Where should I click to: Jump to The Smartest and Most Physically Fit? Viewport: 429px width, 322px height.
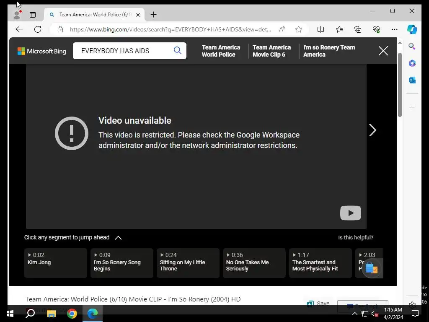320,263
